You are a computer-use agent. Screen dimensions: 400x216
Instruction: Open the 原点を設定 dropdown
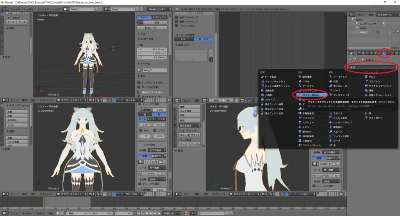[189, 126]
